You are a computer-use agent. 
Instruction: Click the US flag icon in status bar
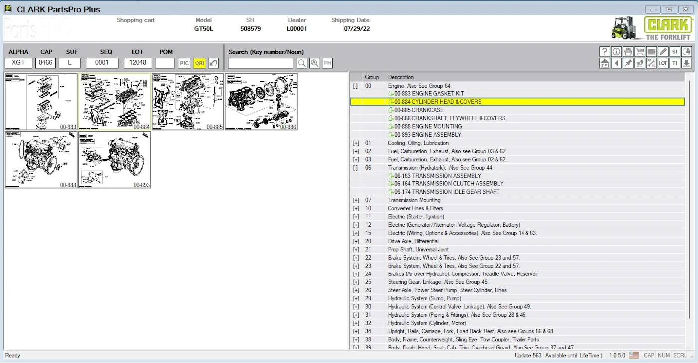pos(634,355)
